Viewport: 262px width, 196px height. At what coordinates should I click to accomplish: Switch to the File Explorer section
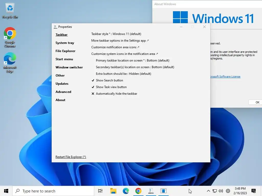(x=65, y=51)
